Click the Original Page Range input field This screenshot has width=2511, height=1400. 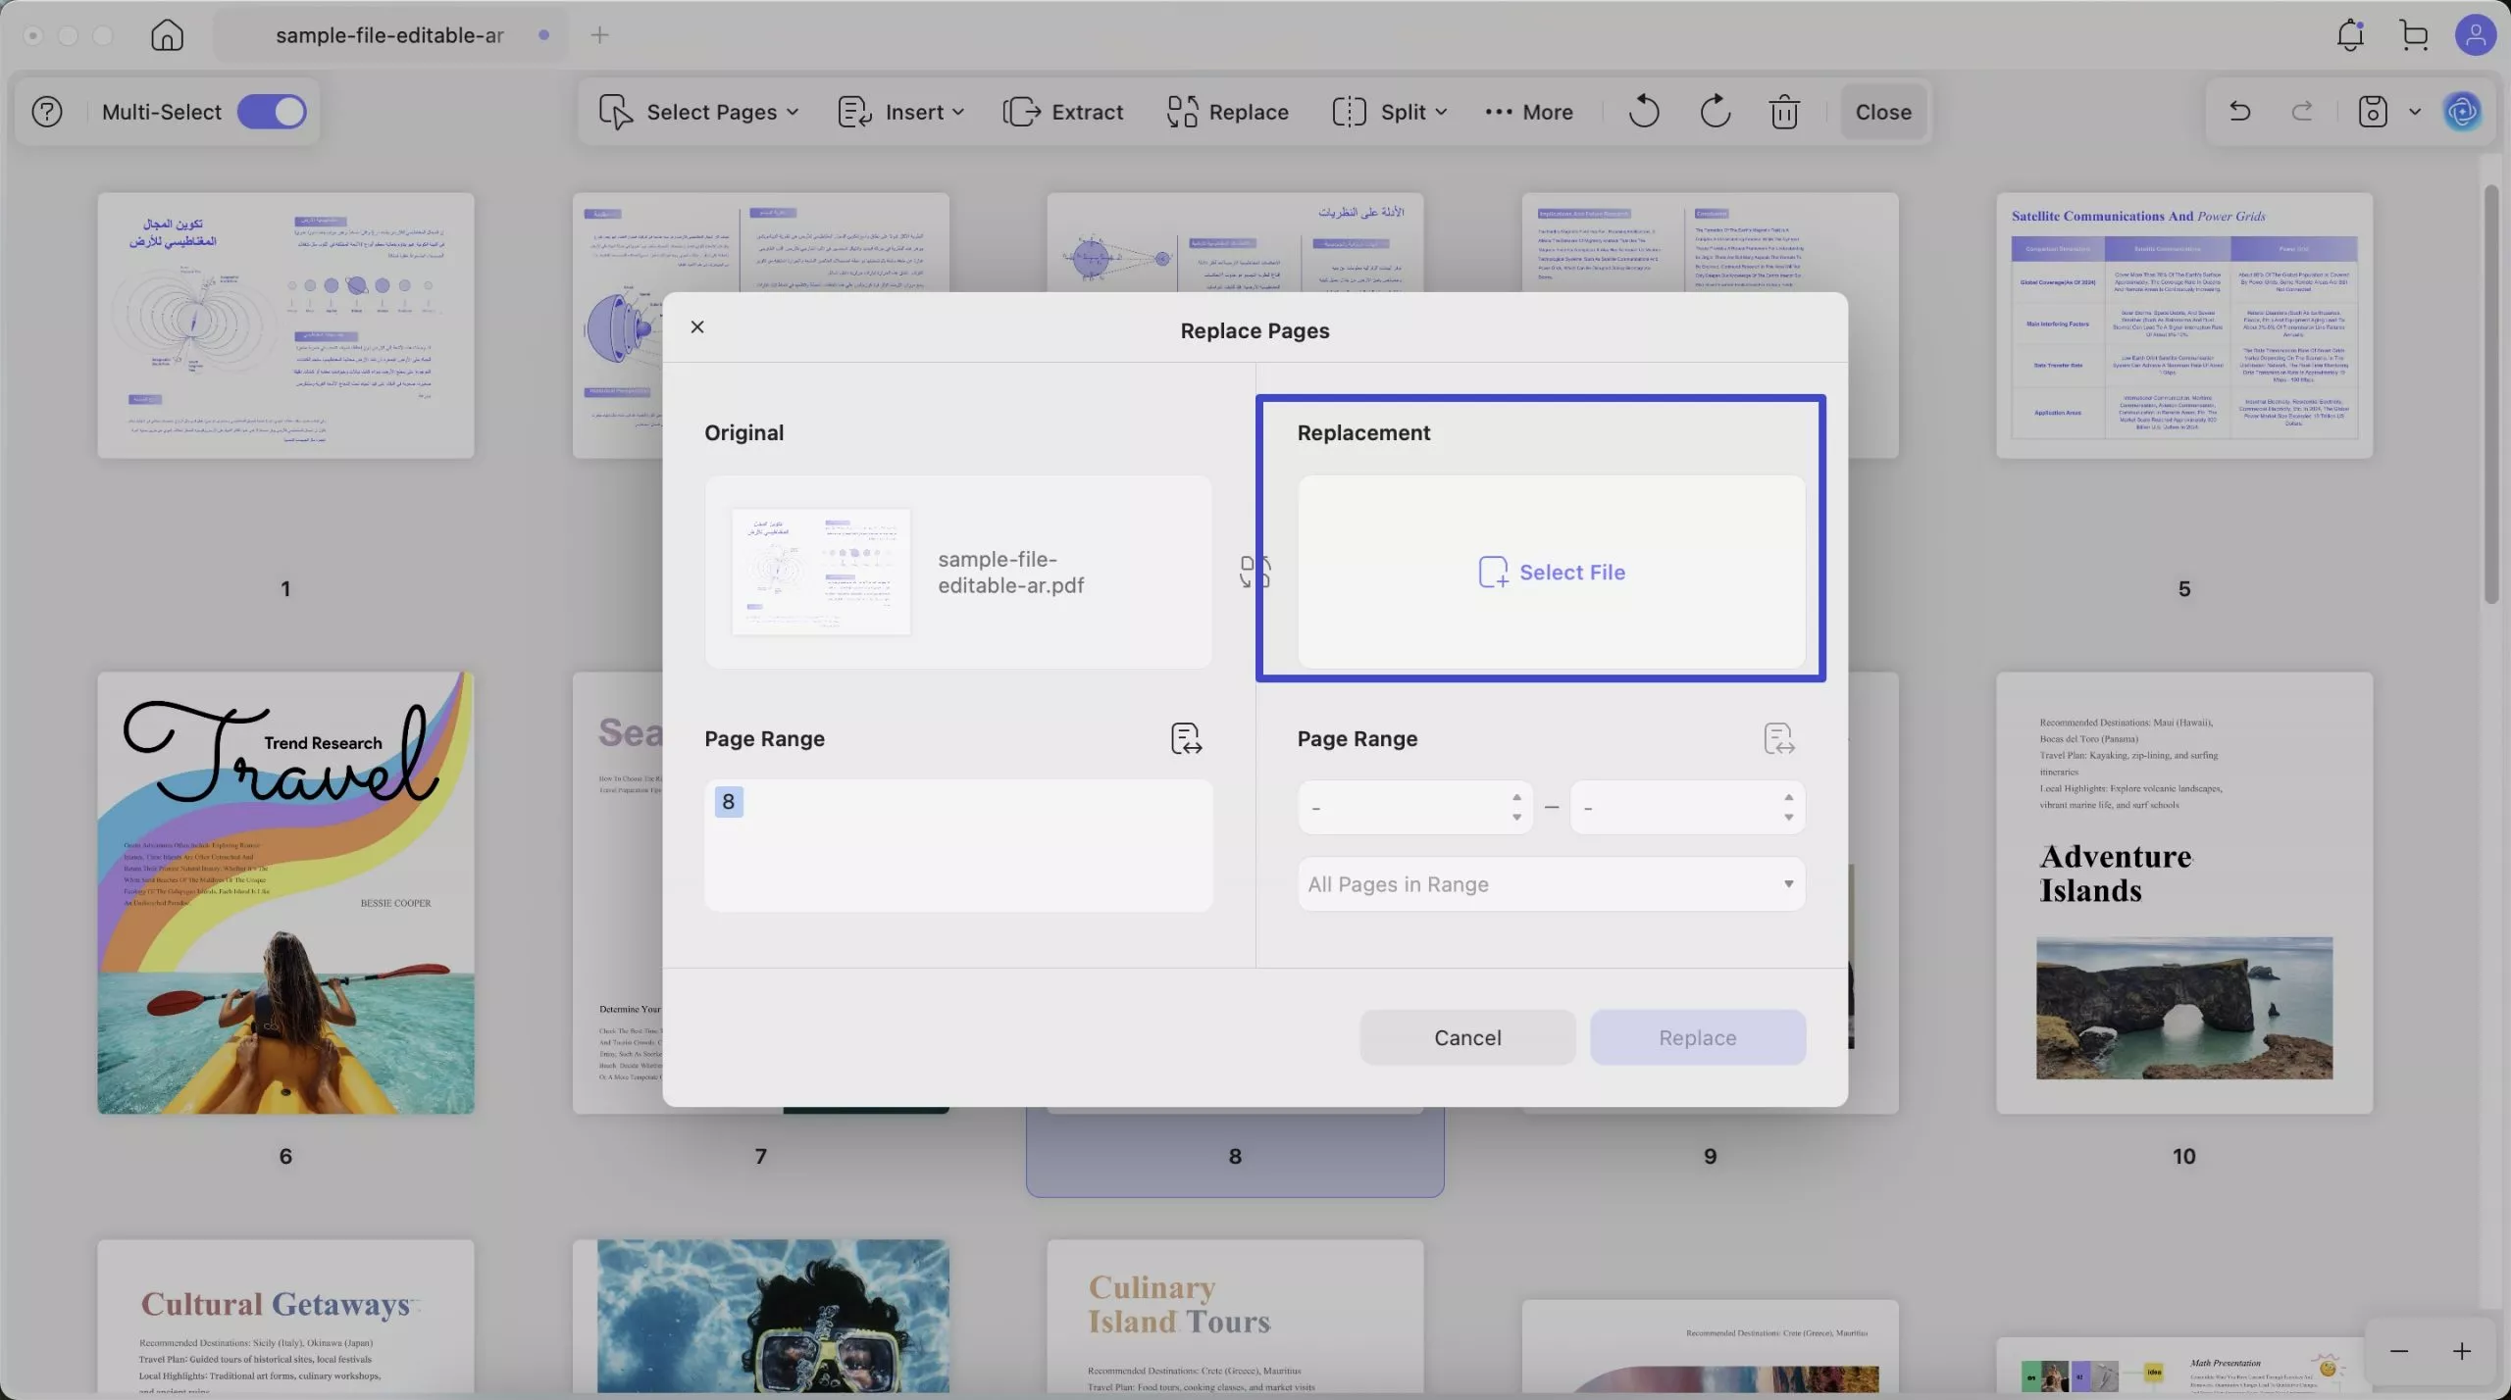958,845
